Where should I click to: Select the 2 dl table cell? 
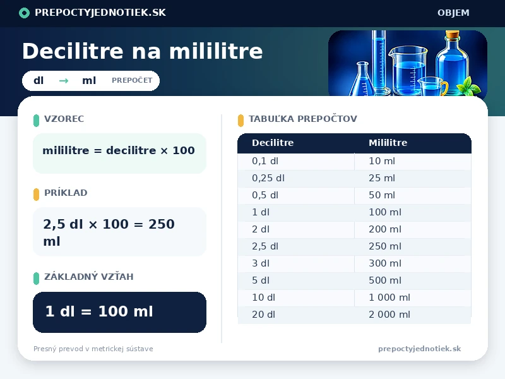coord(296,229)
